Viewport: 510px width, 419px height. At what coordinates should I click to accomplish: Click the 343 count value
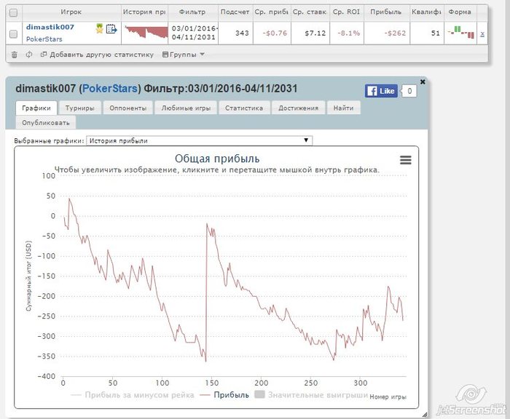242,33
